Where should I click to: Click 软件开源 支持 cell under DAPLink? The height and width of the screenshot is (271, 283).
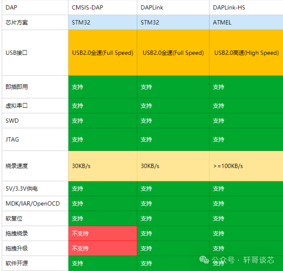173,264
